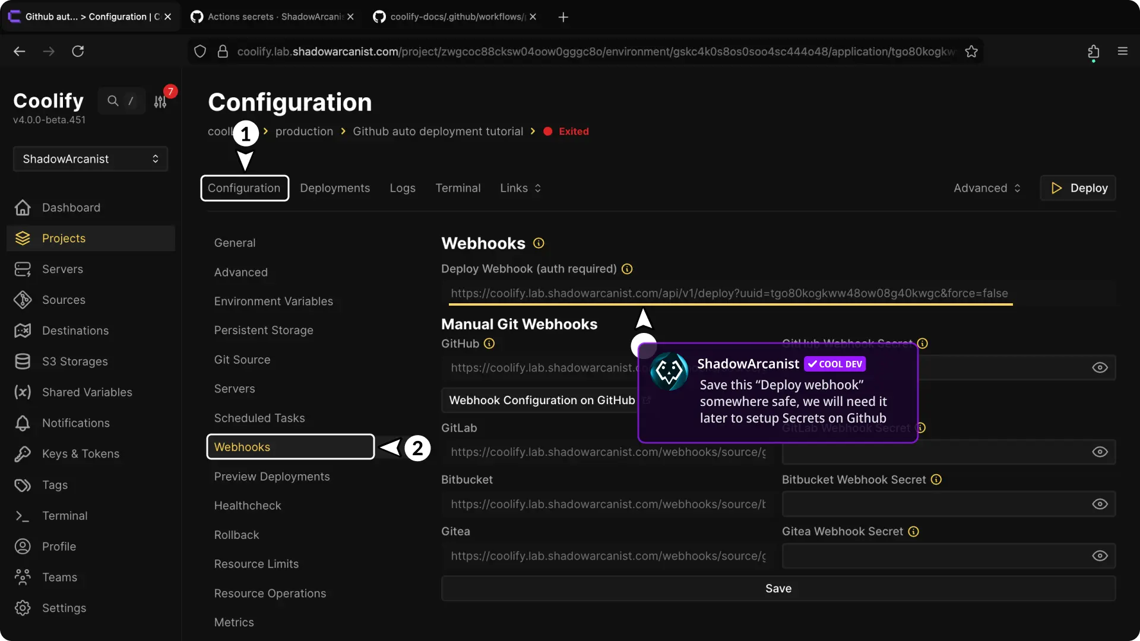Screen dimensions: 1140x641
Task: Show the Bitbucket Webhook Secret
Action: click(x=1100, y=503)
